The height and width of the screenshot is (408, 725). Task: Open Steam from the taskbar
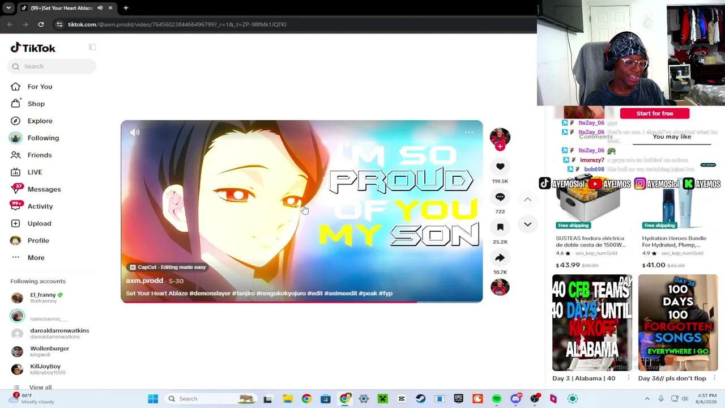420,399
